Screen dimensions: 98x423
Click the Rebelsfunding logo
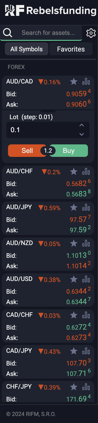click(51, 10)
